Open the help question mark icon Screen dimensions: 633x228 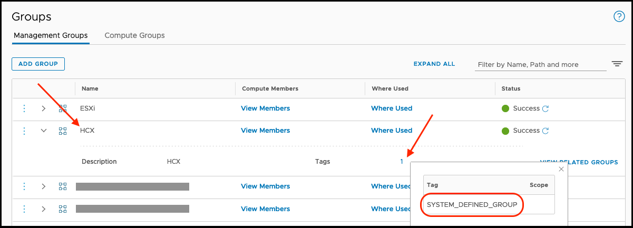coord(619,16)
